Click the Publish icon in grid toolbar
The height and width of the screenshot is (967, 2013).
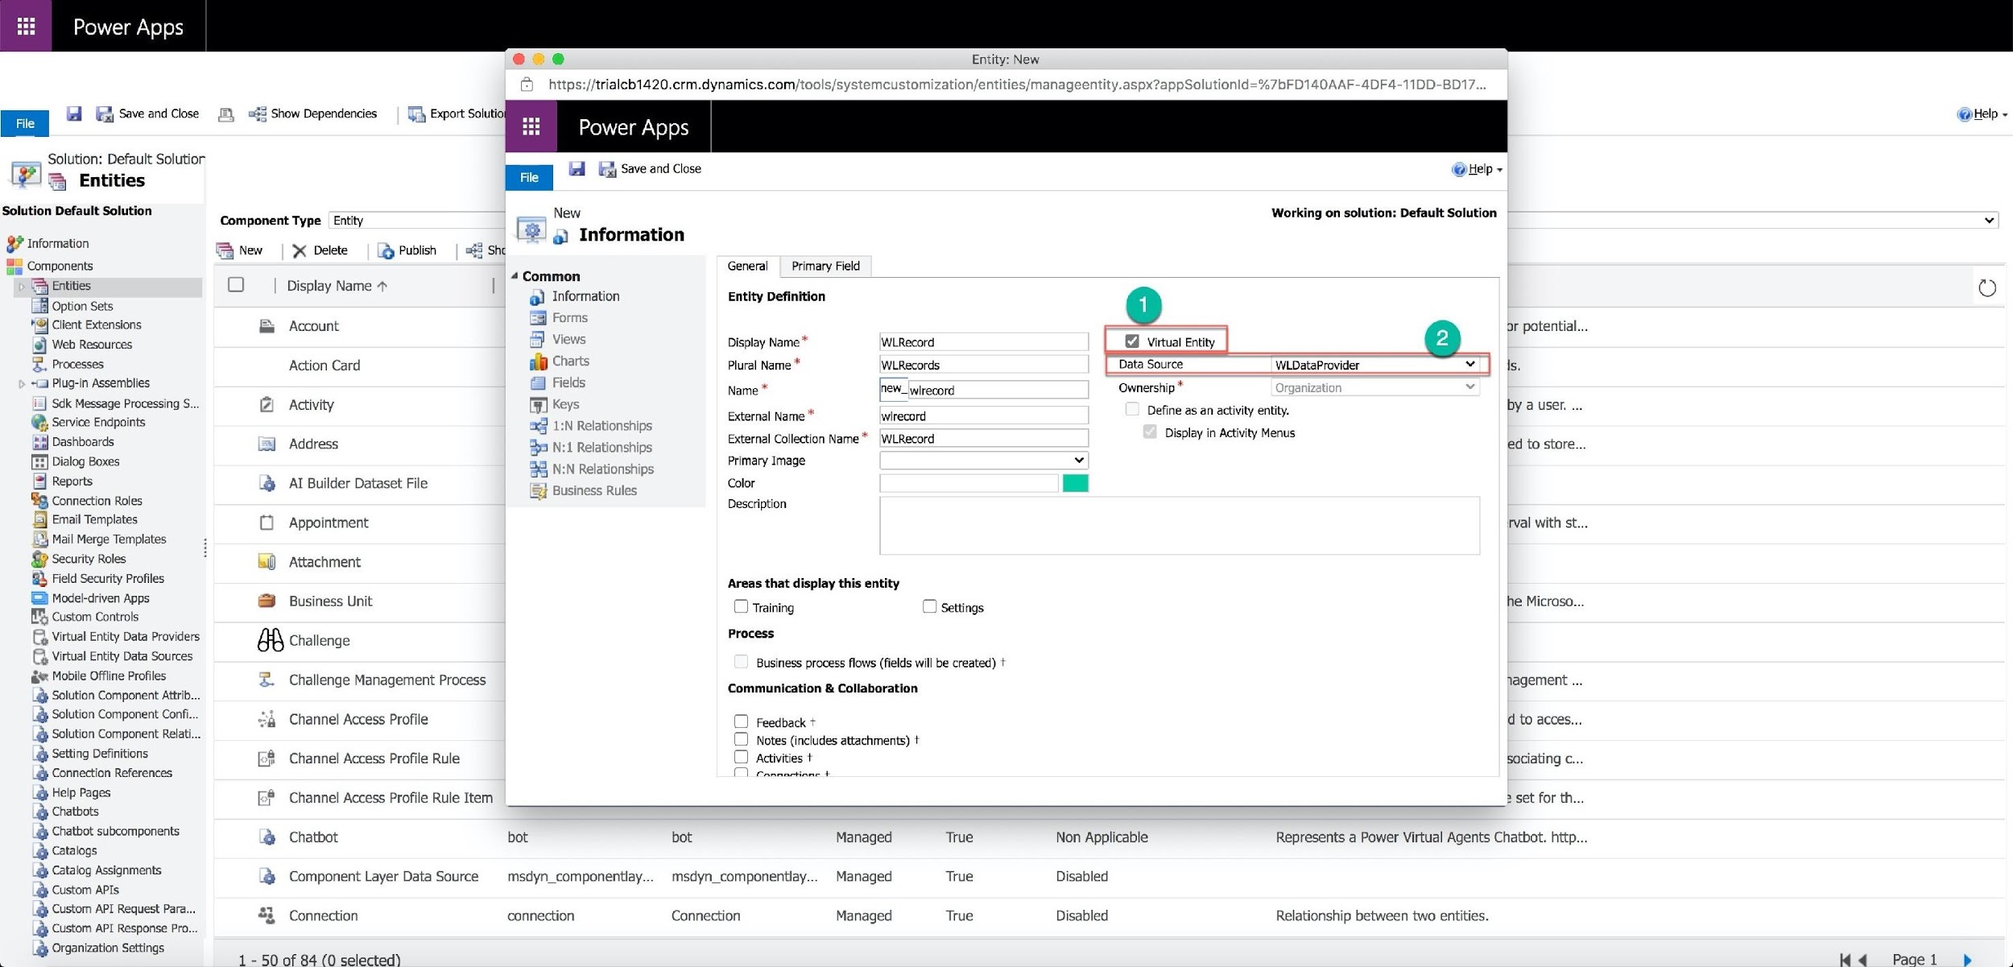point(386,250)
